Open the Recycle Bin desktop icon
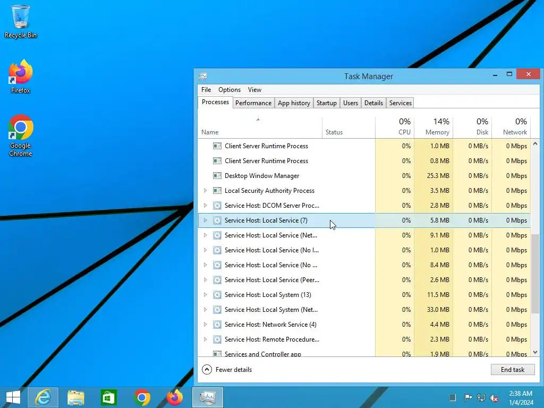 tap(21, 21)
